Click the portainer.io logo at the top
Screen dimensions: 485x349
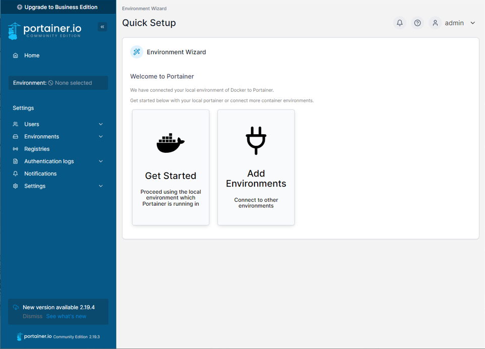click(45, 31)
